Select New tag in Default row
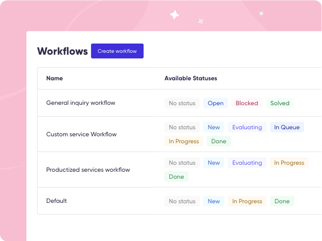The width and height of the screenshot is (322, 241). tap(214, 201)
